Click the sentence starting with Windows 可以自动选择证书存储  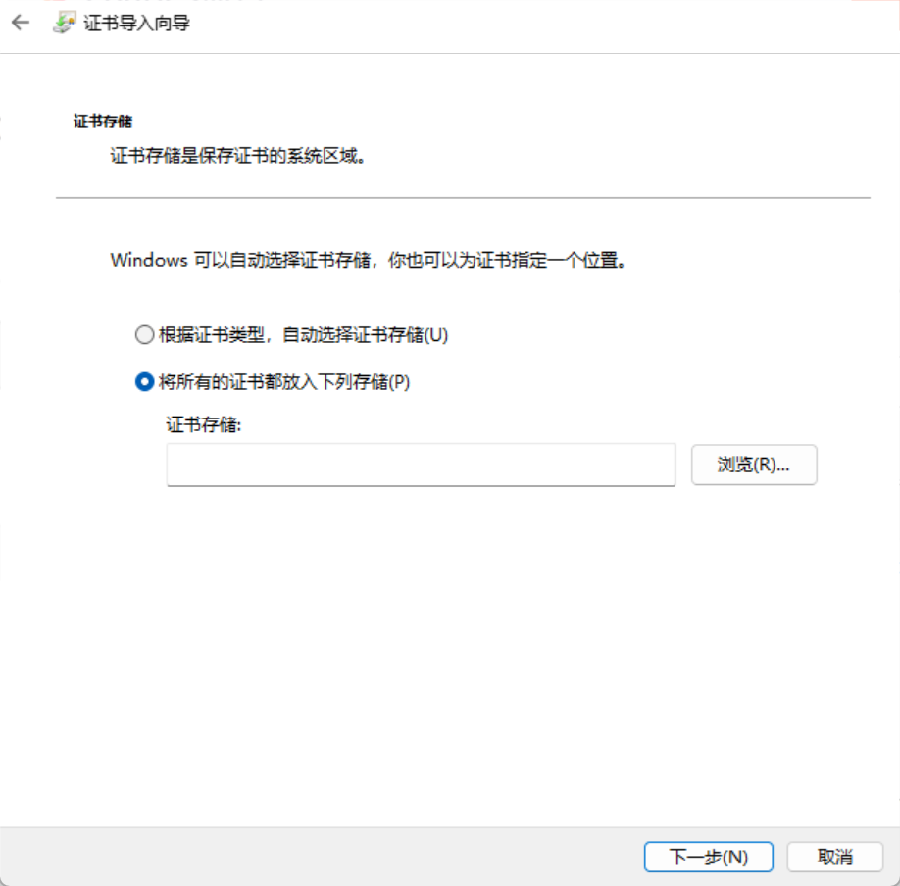368,260
